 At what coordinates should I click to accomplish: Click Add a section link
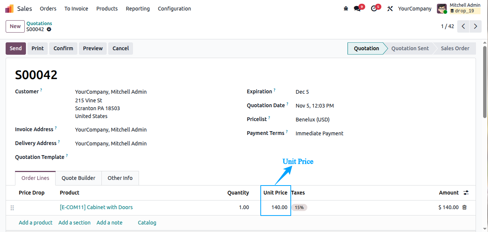point(74,223)
